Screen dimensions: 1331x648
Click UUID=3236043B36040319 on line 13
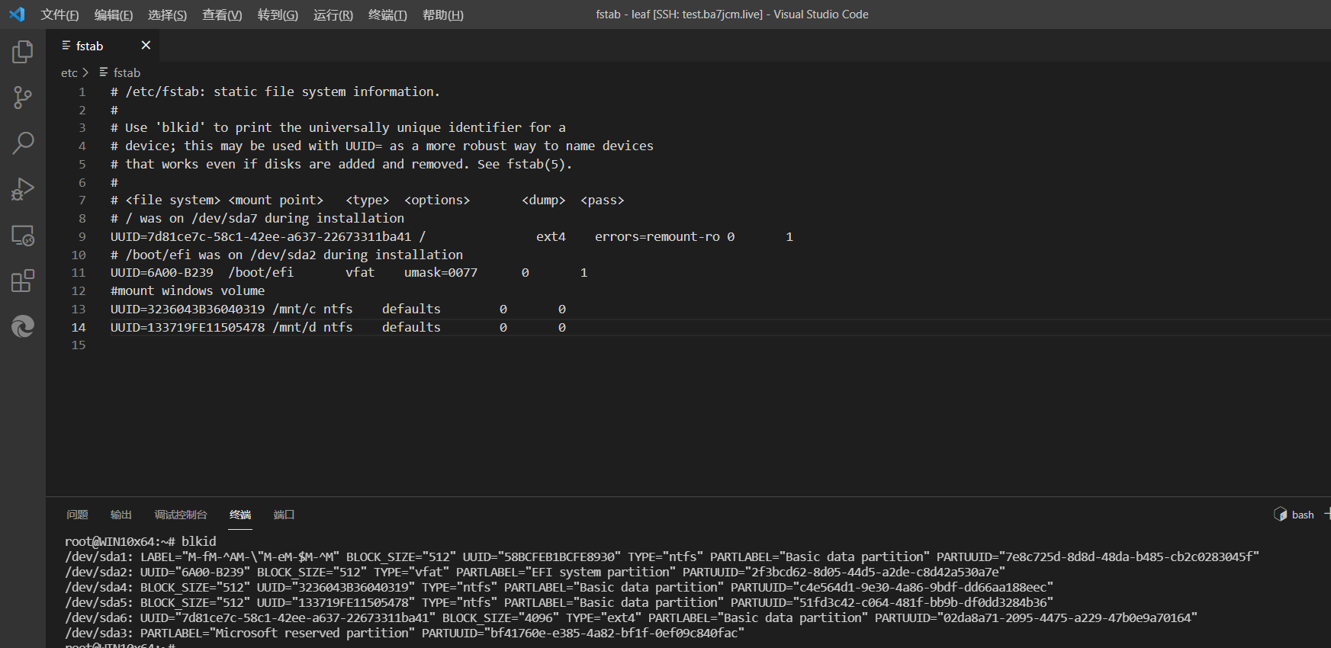coord(188,309)
